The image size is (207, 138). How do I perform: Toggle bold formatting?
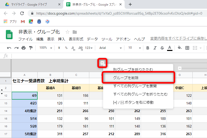148,48
